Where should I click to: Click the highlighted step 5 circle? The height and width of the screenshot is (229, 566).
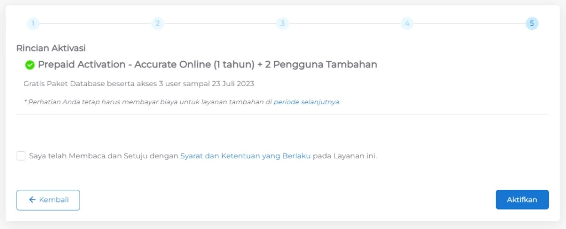coord(532,23)
